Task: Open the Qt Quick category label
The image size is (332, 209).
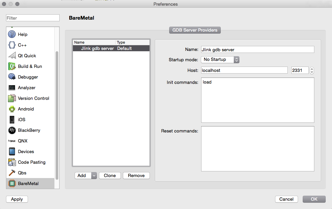Action: pos(27,56)
